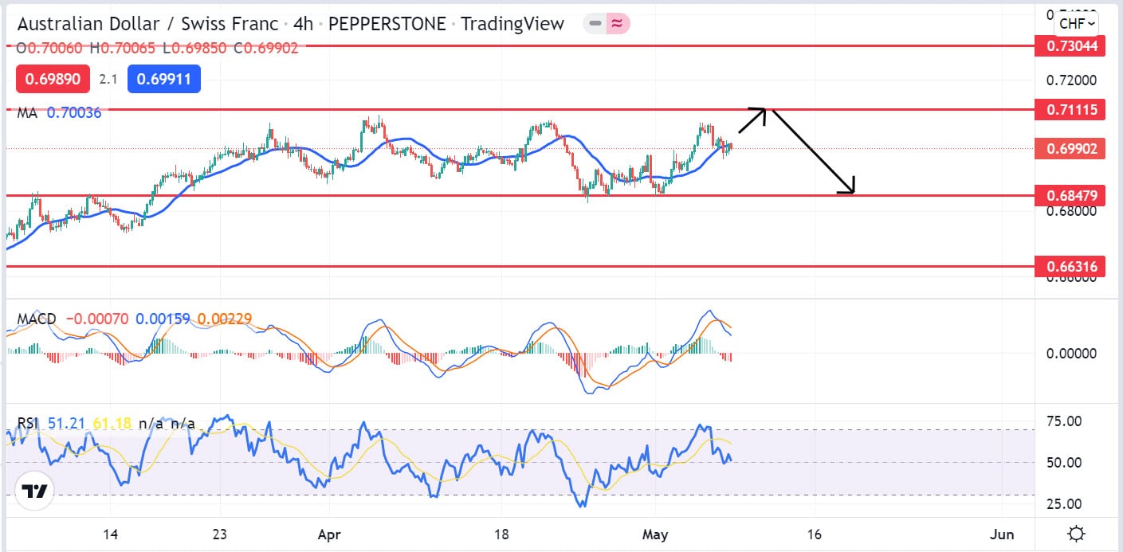Image resolution: width=1123 pixels, height=552 pixels.
Task: Select the MA indicator legend
Action: click(x=27, y=113)
